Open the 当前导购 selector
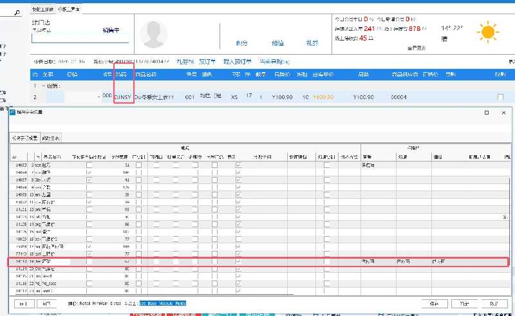Image resolution: width=515 pixels, height=316 pixels. pos(274,62)
